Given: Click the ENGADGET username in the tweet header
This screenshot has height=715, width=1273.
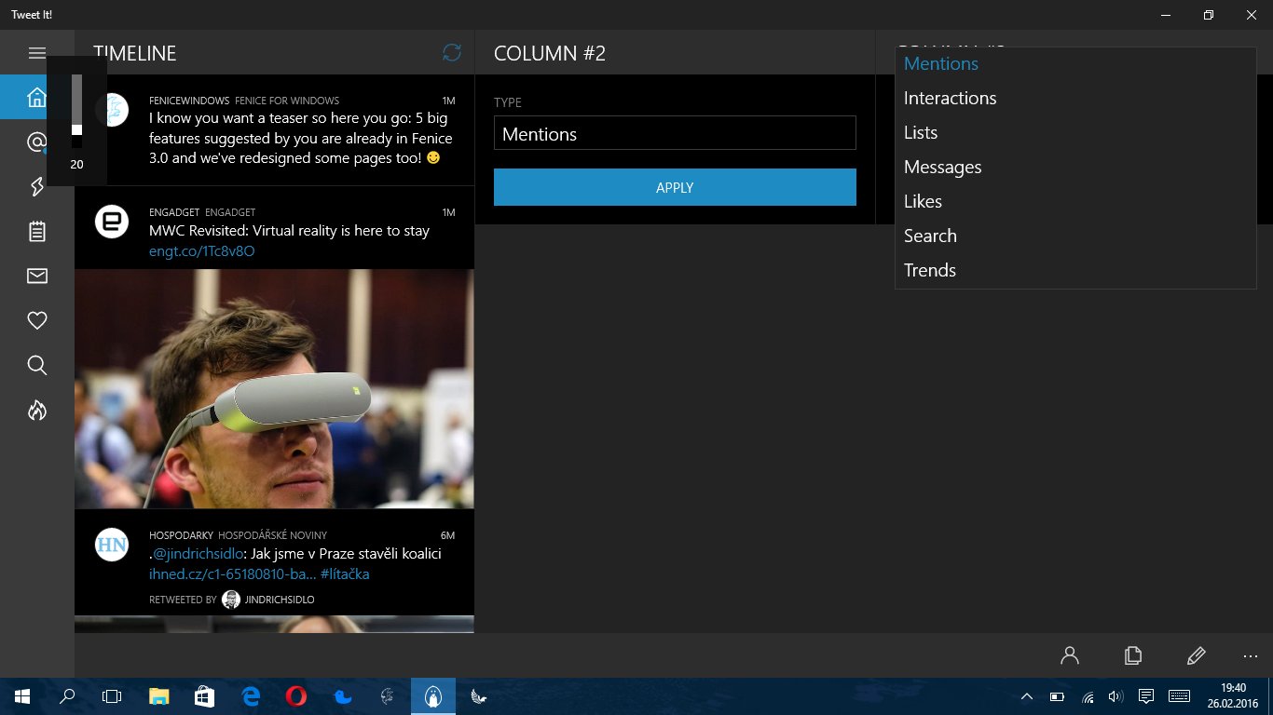Looking at the screenshot, I should [174, 212].
